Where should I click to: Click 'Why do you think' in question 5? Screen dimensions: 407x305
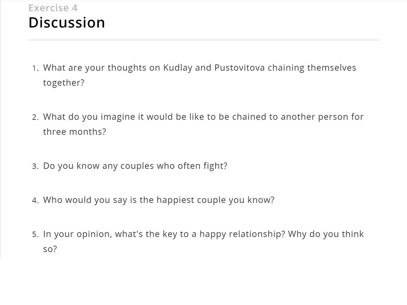[326, 234]
